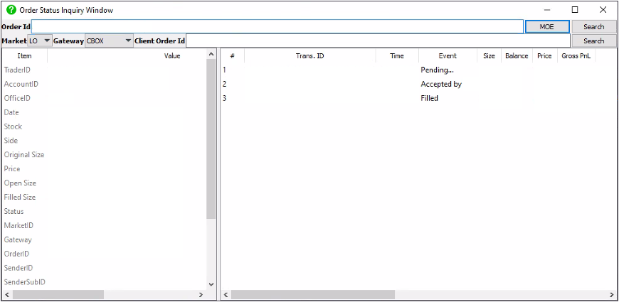619x302 pixels.
Task: Click the Order Id input field
Action: 277,26
